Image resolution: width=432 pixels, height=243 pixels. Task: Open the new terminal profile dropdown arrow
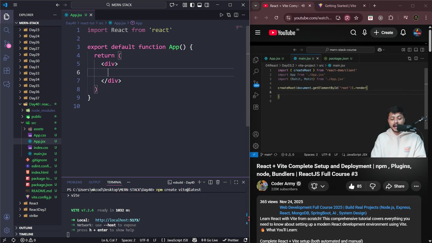click(x=204, y=182)
